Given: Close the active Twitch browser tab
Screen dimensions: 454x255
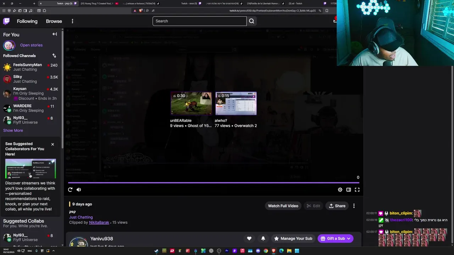Looking at the screenshot, I should [x=41, y=4].
